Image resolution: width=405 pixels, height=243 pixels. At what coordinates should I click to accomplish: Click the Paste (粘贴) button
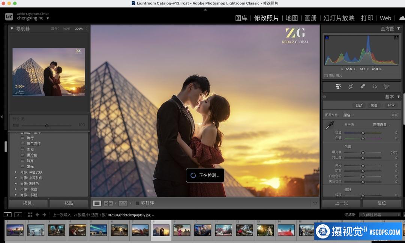pos(69,203)
